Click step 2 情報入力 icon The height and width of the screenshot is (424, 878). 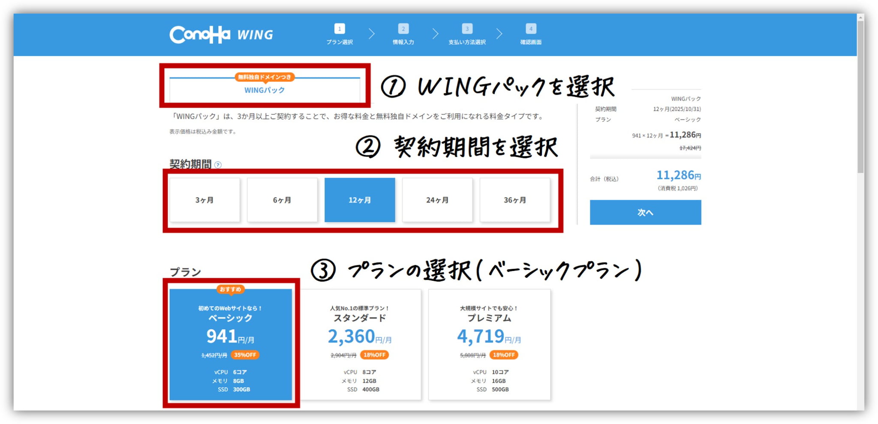coord(403,29)
